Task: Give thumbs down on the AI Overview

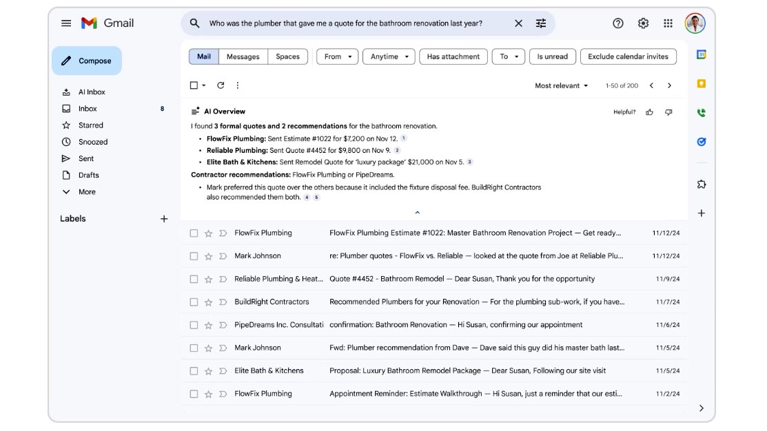Action: click(668, 112)
